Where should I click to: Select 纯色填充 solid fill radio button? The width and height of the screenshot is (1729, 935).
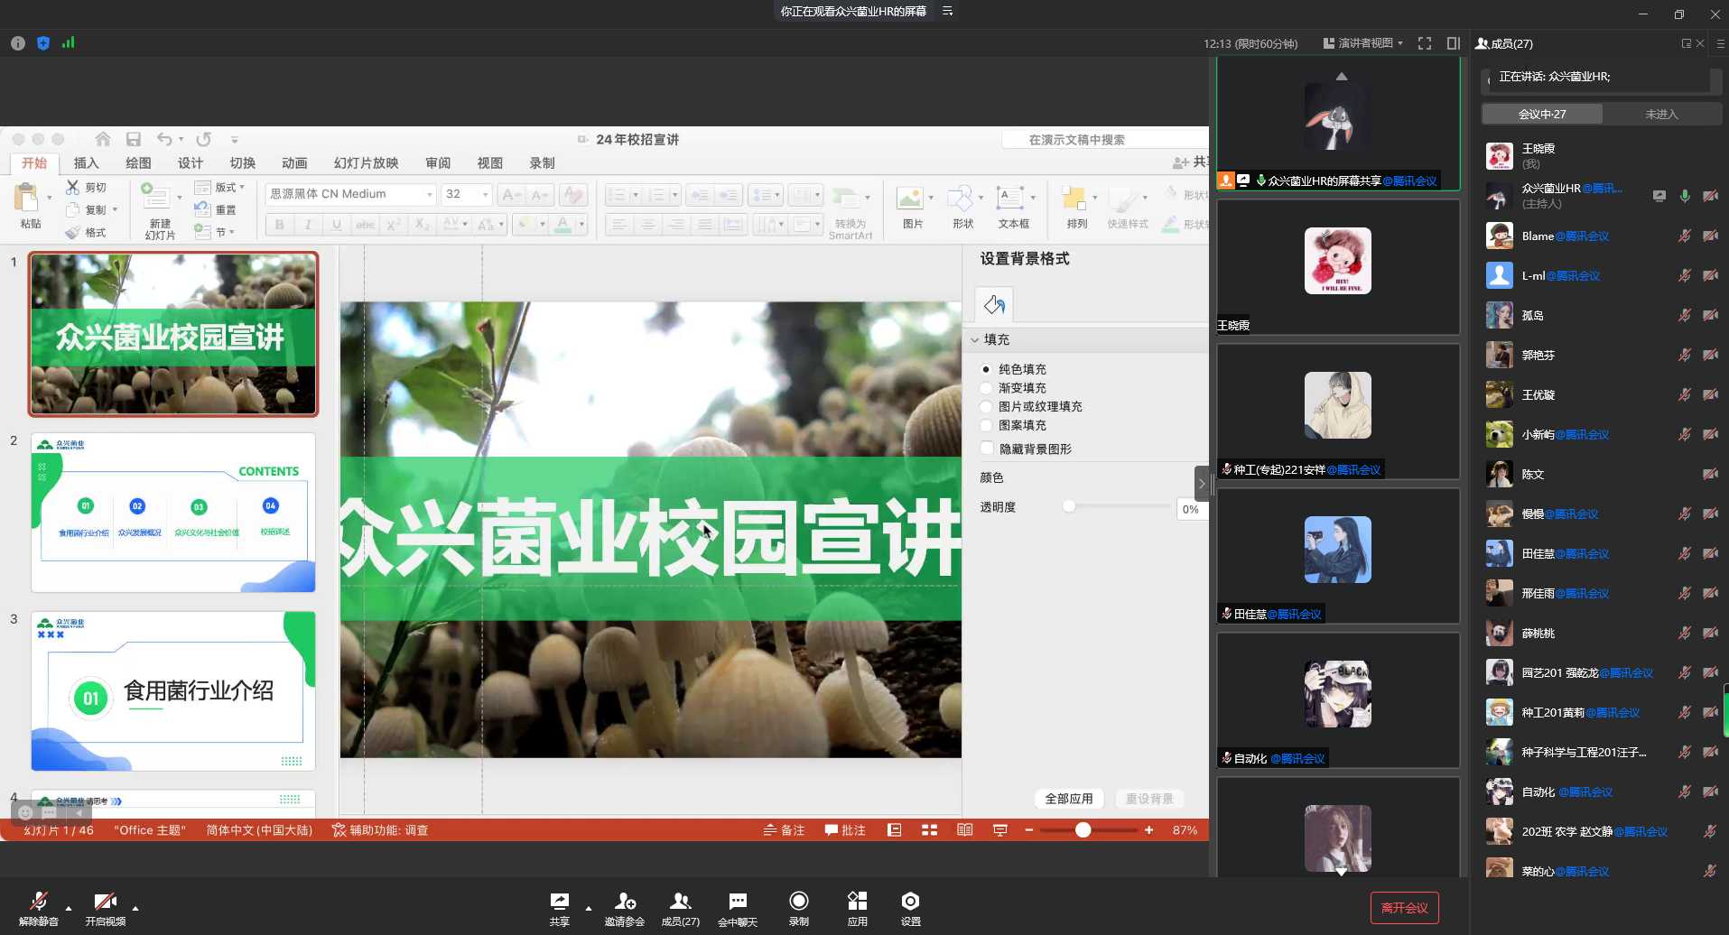click(986, 369)
